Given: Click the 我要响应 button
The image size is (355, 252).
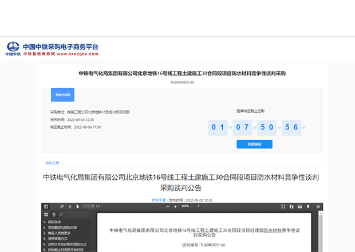Looking at the screenshot, I should (254, 144).
